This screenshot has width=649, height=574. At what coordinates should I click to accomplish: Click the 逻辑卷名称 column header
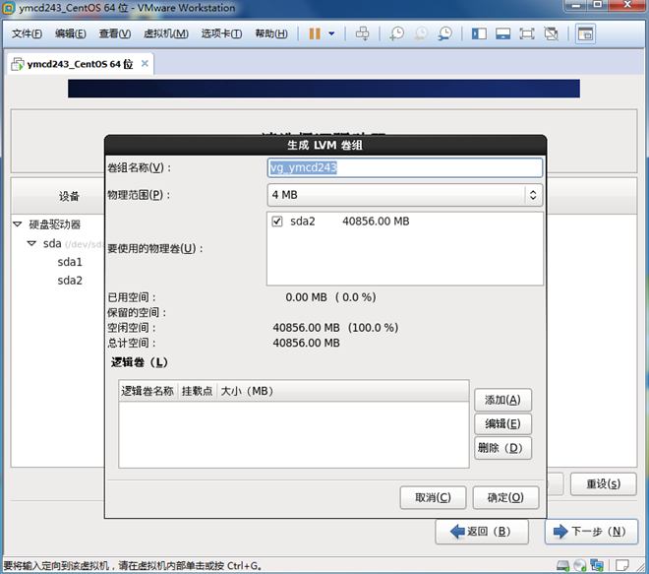click(x=147, y=391)
